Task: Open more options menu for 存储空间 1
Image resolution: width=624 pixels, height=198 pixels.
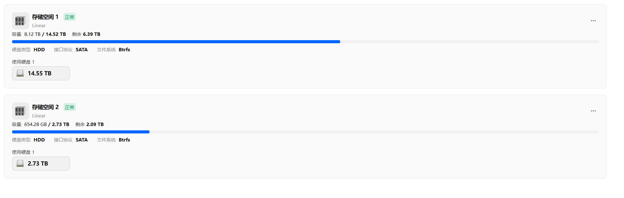Action: (x=593, y=21)
